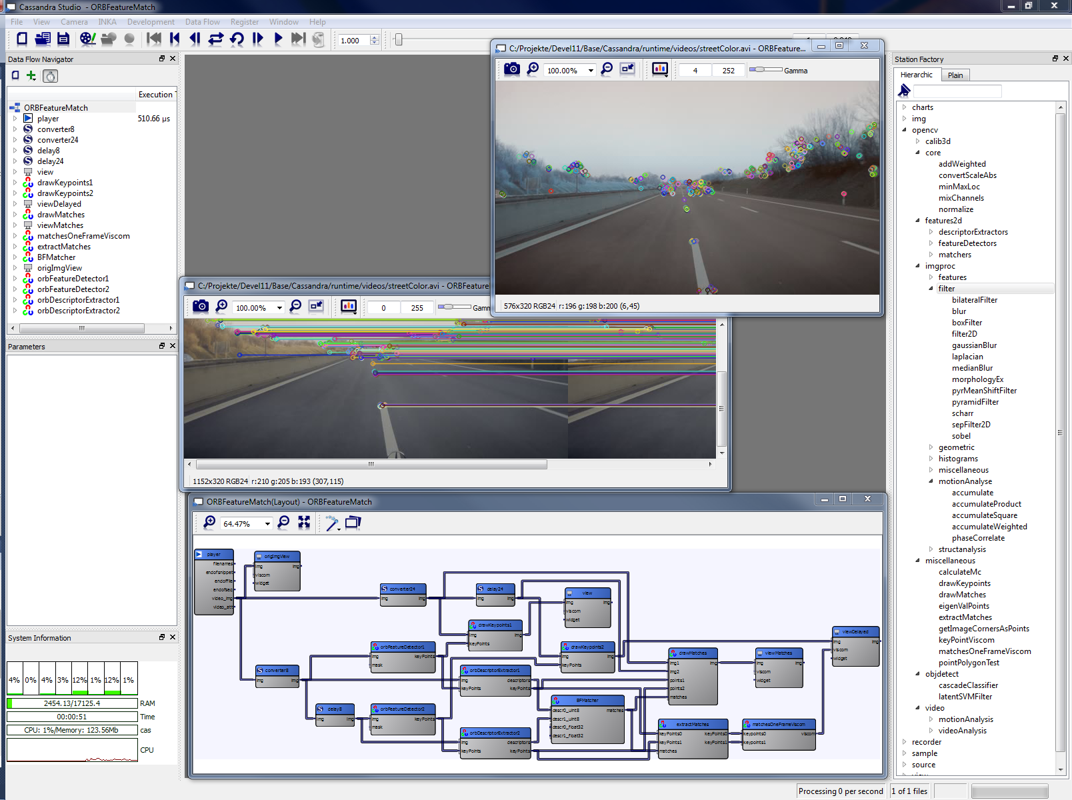Expand the charts node in Station Factory
The width and height of the screenshot is (1072, 800).
tap(905, 107)
